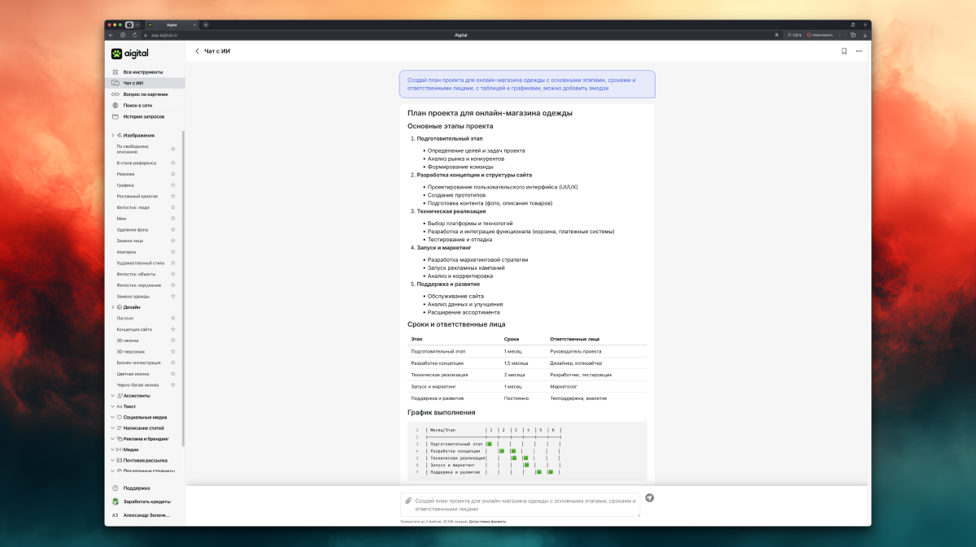Open the Реализм image tool
The image size is (976, 547).
coord(125,174)
